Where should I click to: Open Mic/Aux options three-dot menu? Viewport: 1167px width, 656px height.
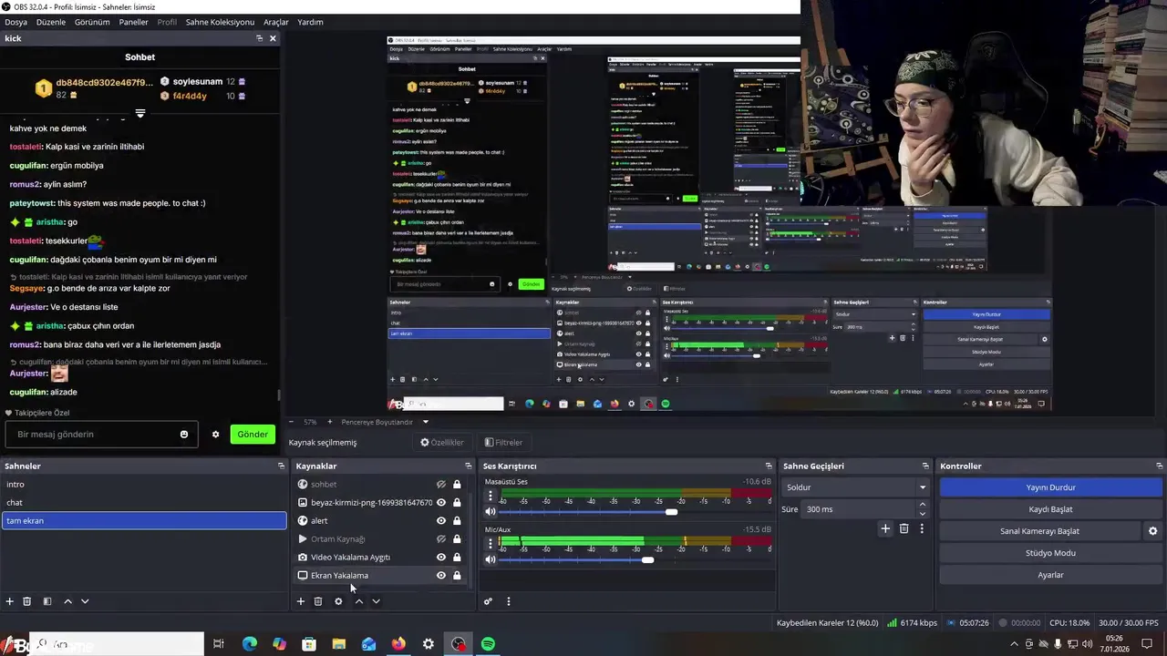point(491,545)
